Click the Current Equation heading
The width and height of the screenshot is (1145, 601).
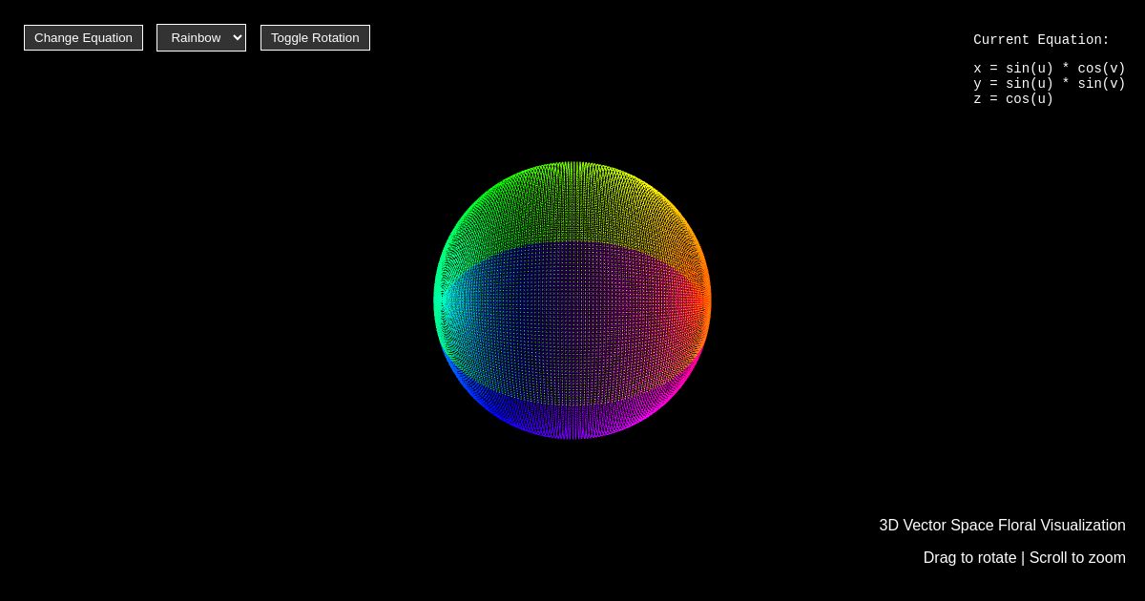click(1041, 40)
